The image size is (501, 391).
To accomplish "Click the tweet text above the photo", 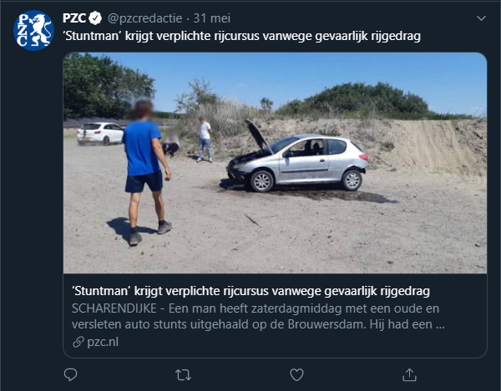I will [241, 36].
